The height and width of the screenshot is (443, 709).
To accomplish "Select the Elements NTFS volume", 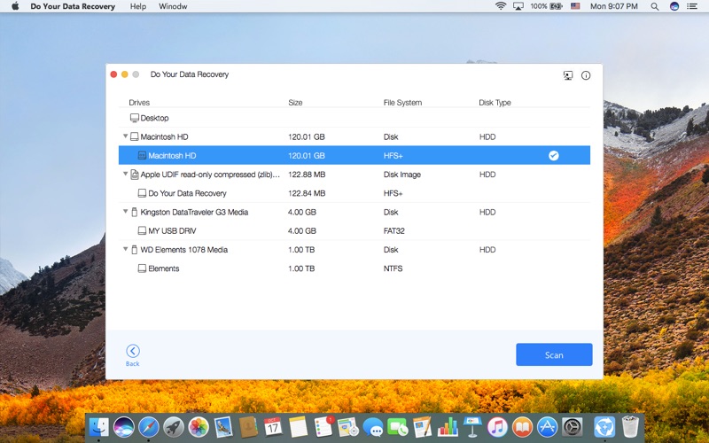I will 354,268.
